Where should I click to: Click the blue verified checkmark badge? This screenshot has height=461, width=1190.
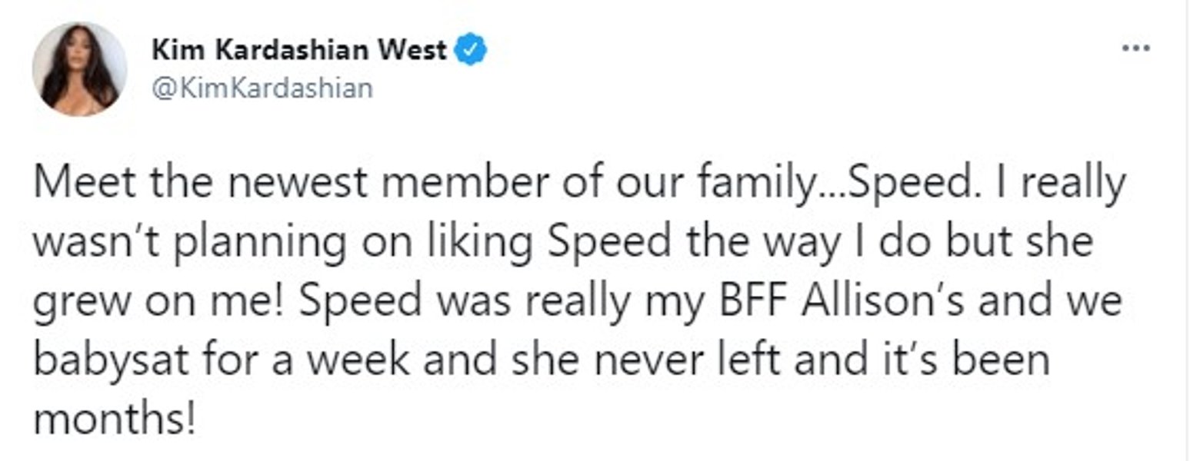470,51
